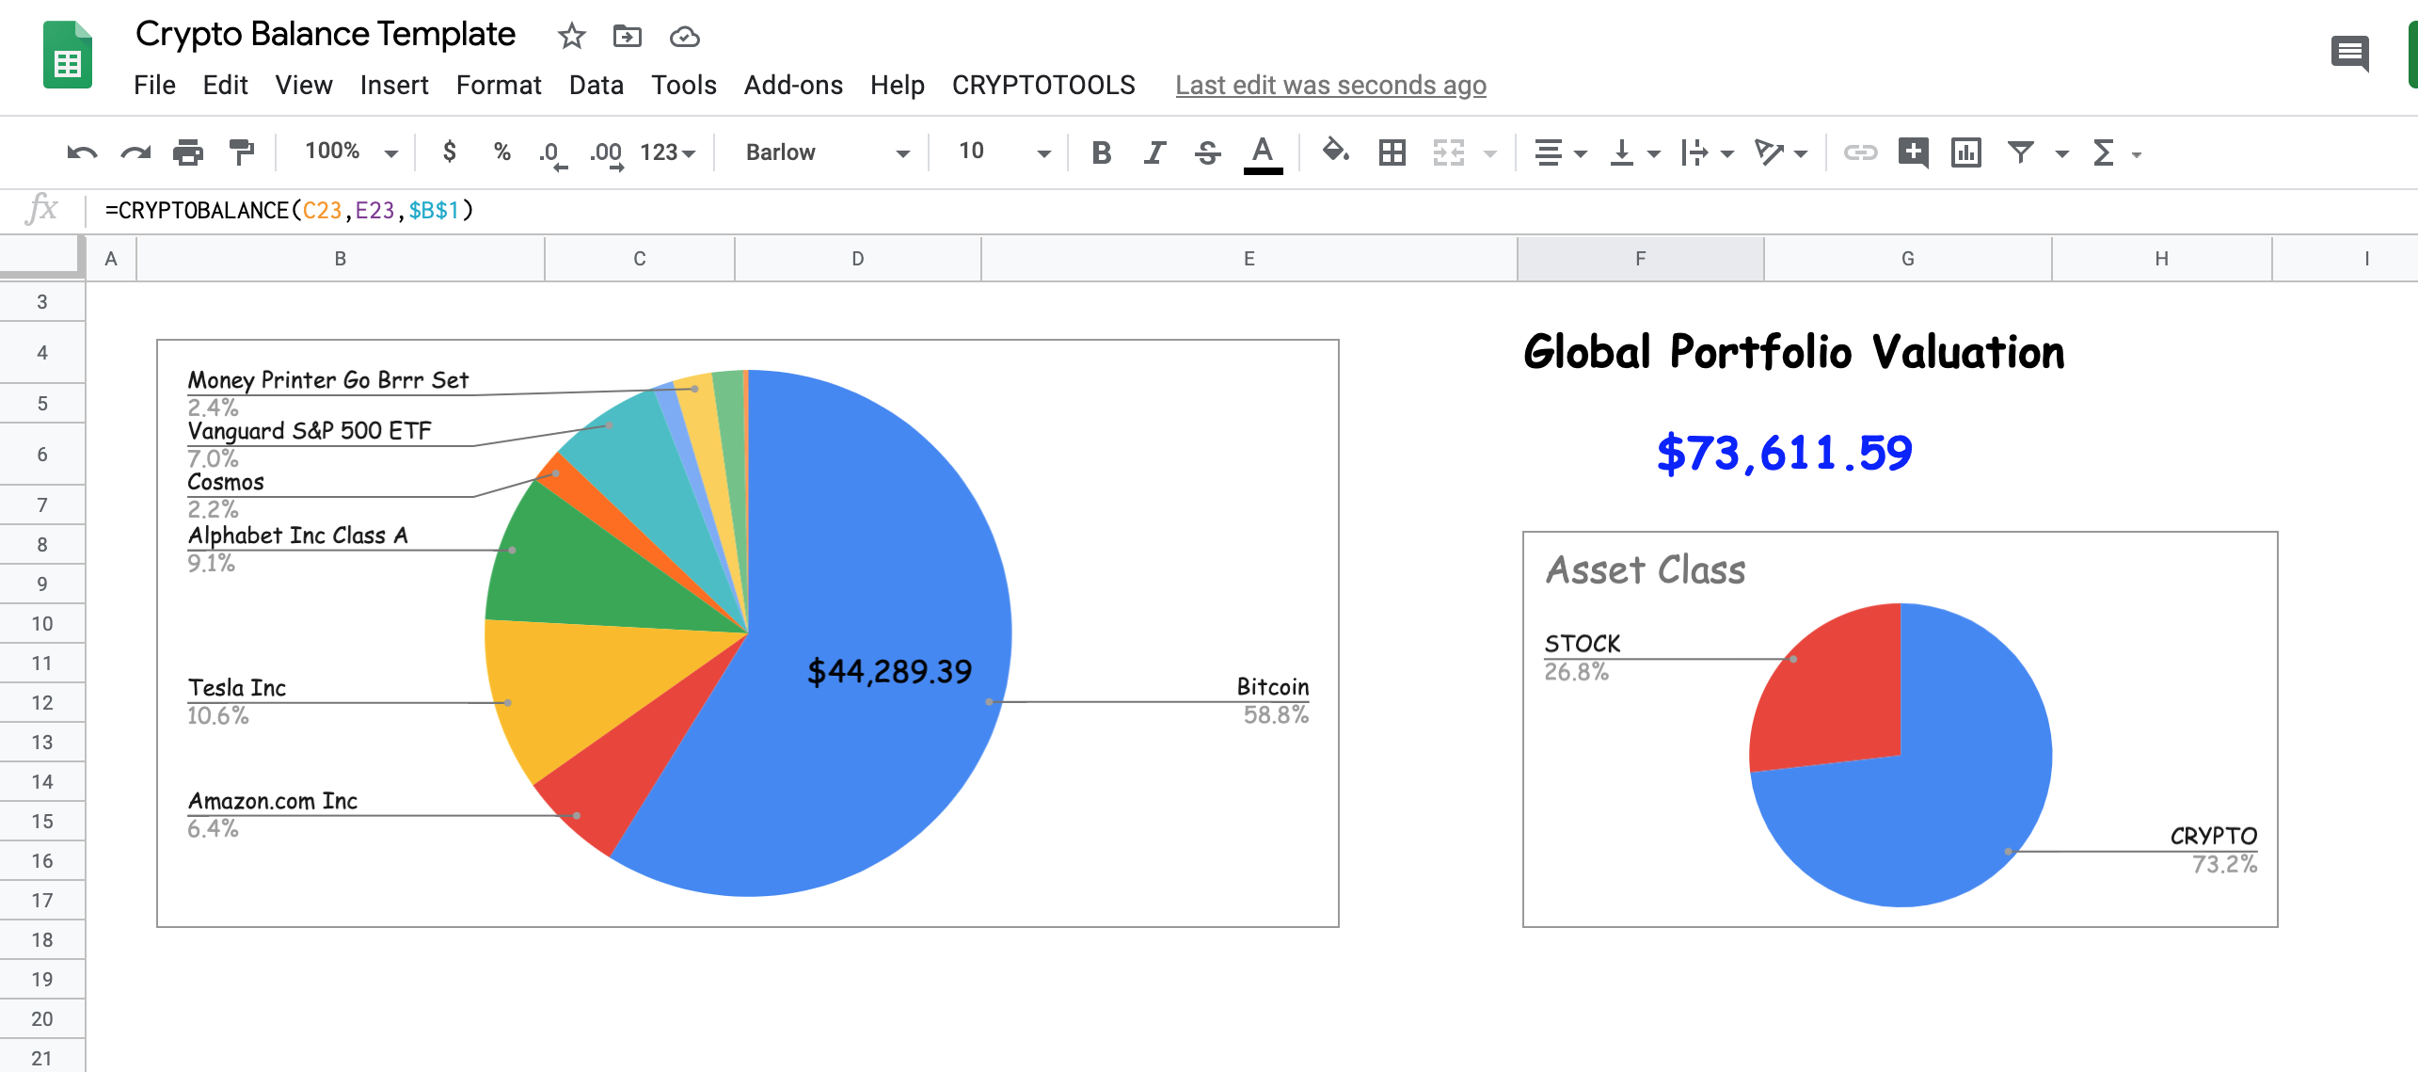Open the Insert menu

tap(393, 86)
